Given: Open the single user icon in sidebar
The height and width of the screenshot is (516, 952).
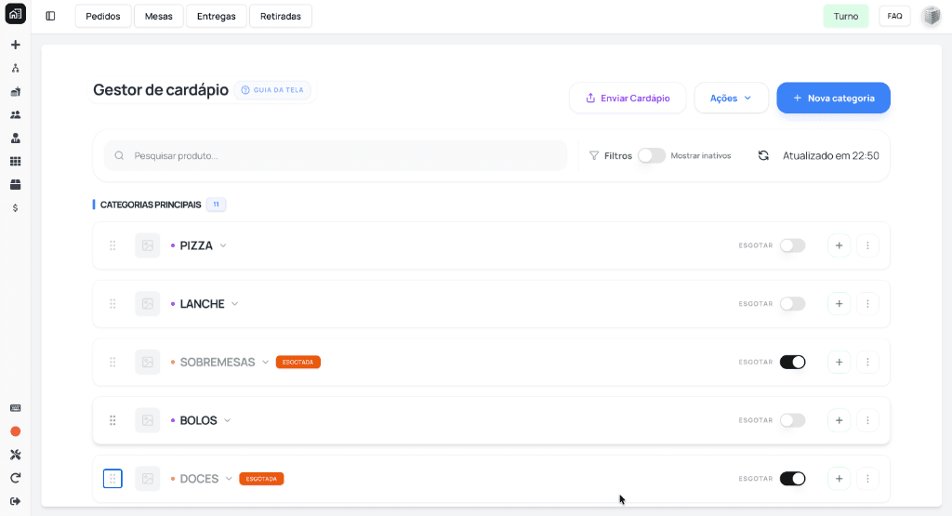Looking at the screenshot, I should [x=16, y=138].
